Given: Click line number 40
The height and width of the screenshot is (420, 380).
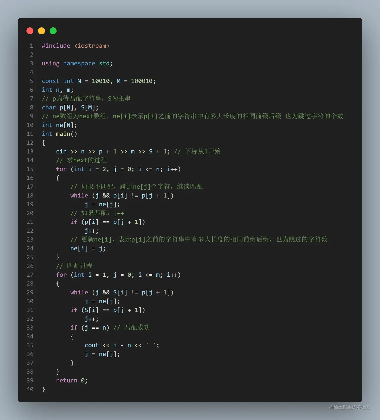Looking at the screenshot, I should coord(30,389).
